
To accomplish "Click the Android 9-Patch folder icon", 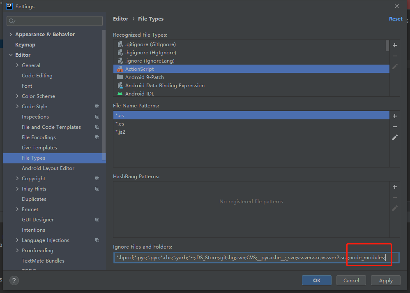I will (x=120, y=77).
